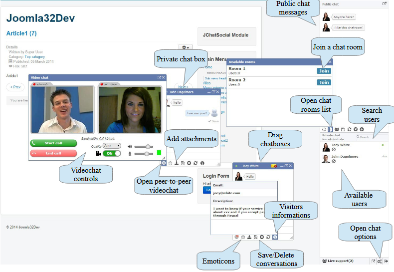
Task: Open chat options gear icon
Action: tap(380, 261)
